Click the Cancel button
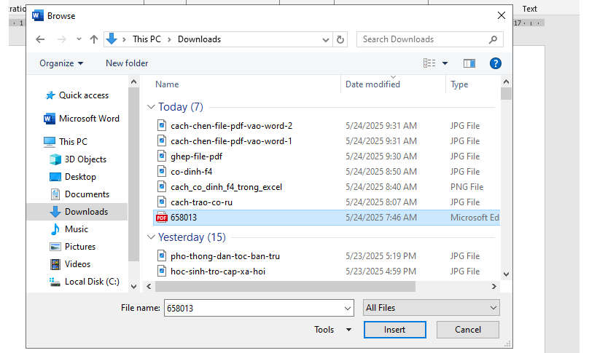597x353 pixels. point(468,330)
